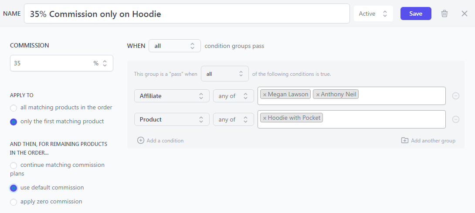Open the Affiliate condition type dropdown
Screen dimensions: 475x213
[x=172, y=96]
